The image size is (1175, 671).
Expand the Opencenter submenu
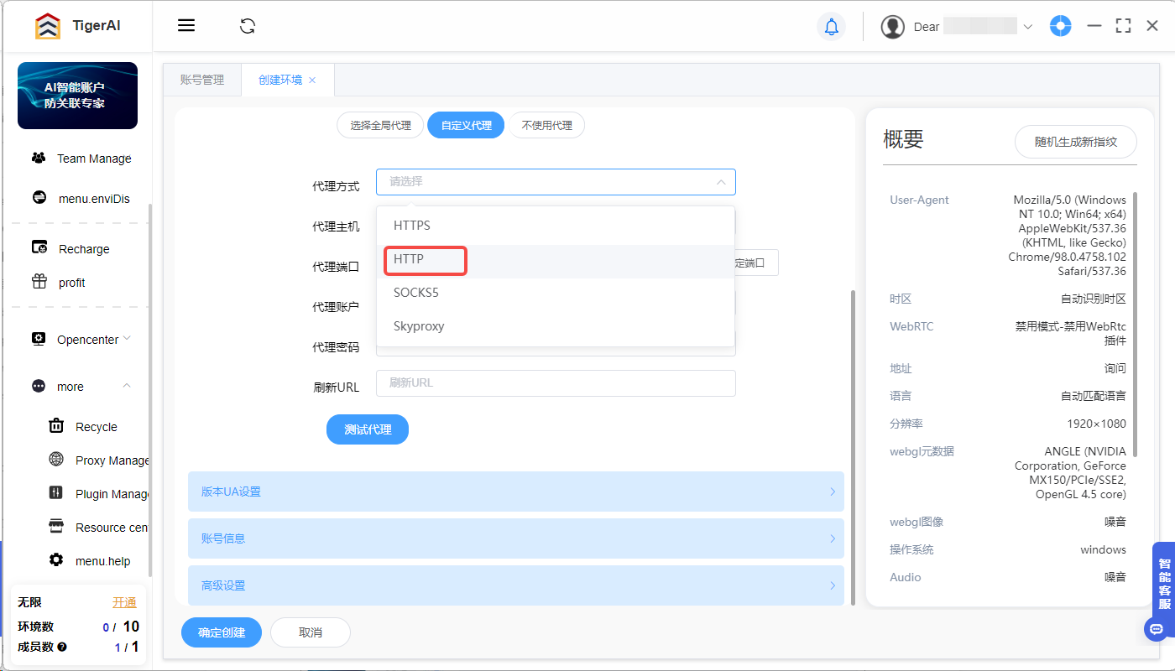point(127,338)
